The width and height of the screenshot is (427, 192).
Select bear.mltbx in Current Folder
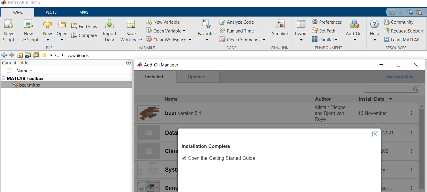[x=66, y=85]
